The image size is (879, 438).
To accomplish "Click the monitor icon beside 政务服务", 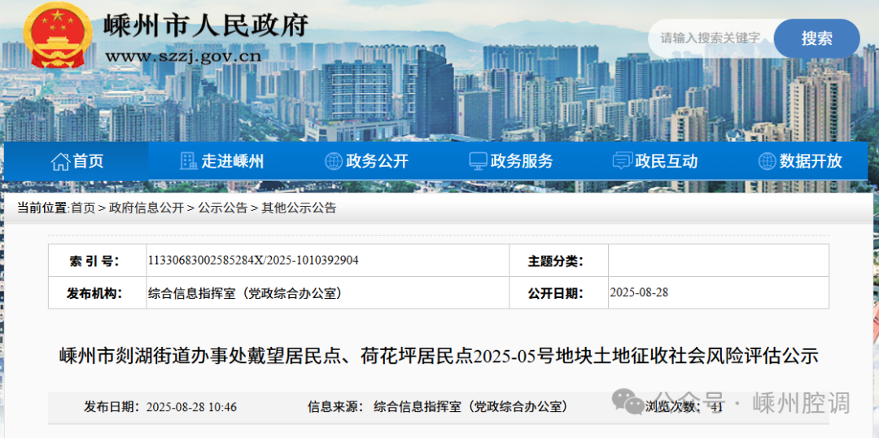I will pos(478,161).
